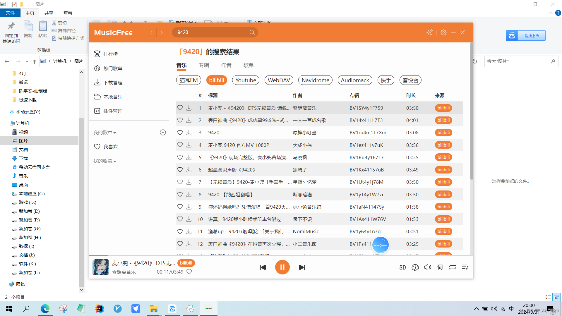Select 猫耳FM source
The height and width of the screenshot is (316, 562).
(x=189, y=80)
